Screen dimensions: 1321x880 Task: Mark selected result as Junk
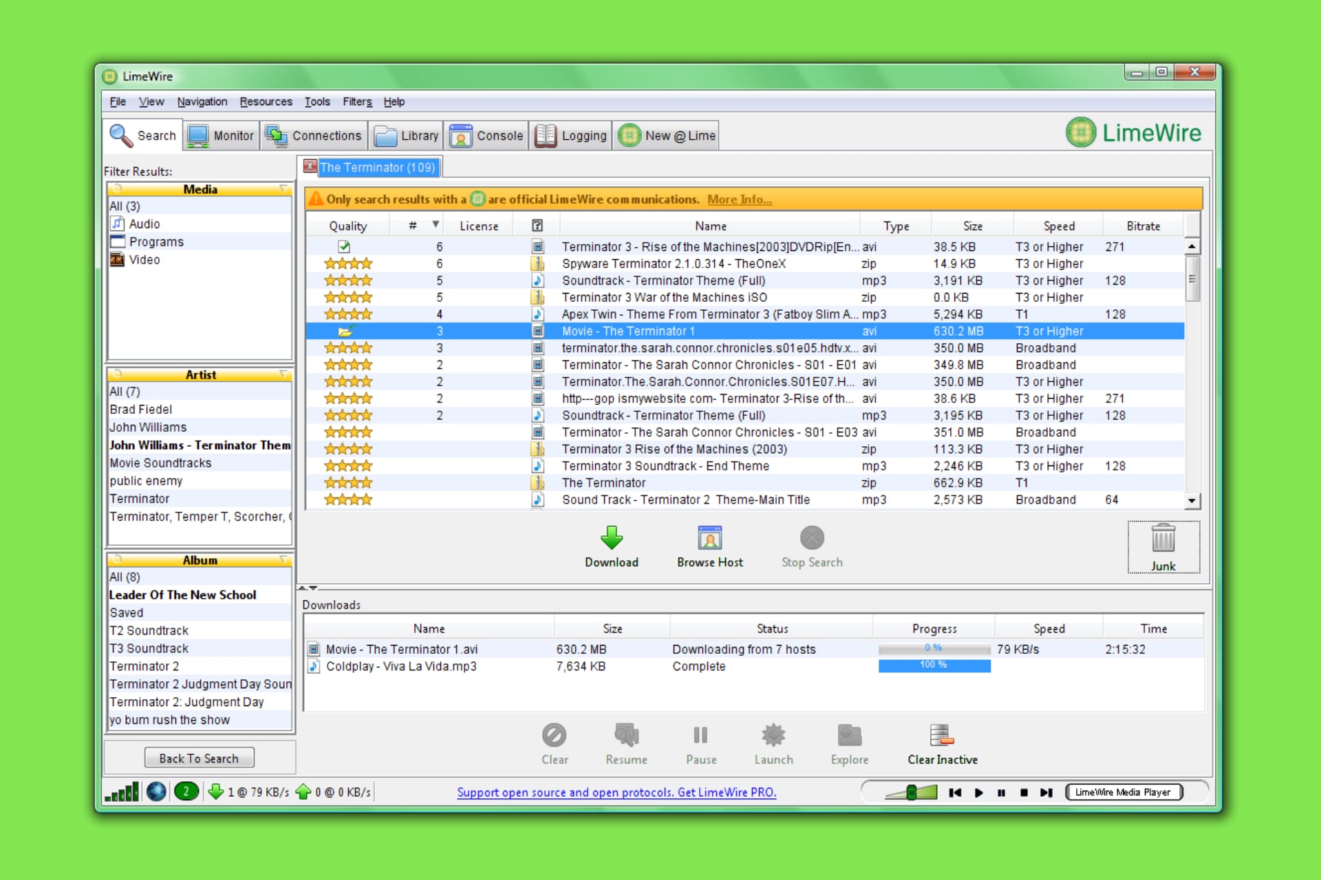point(1163,547)
